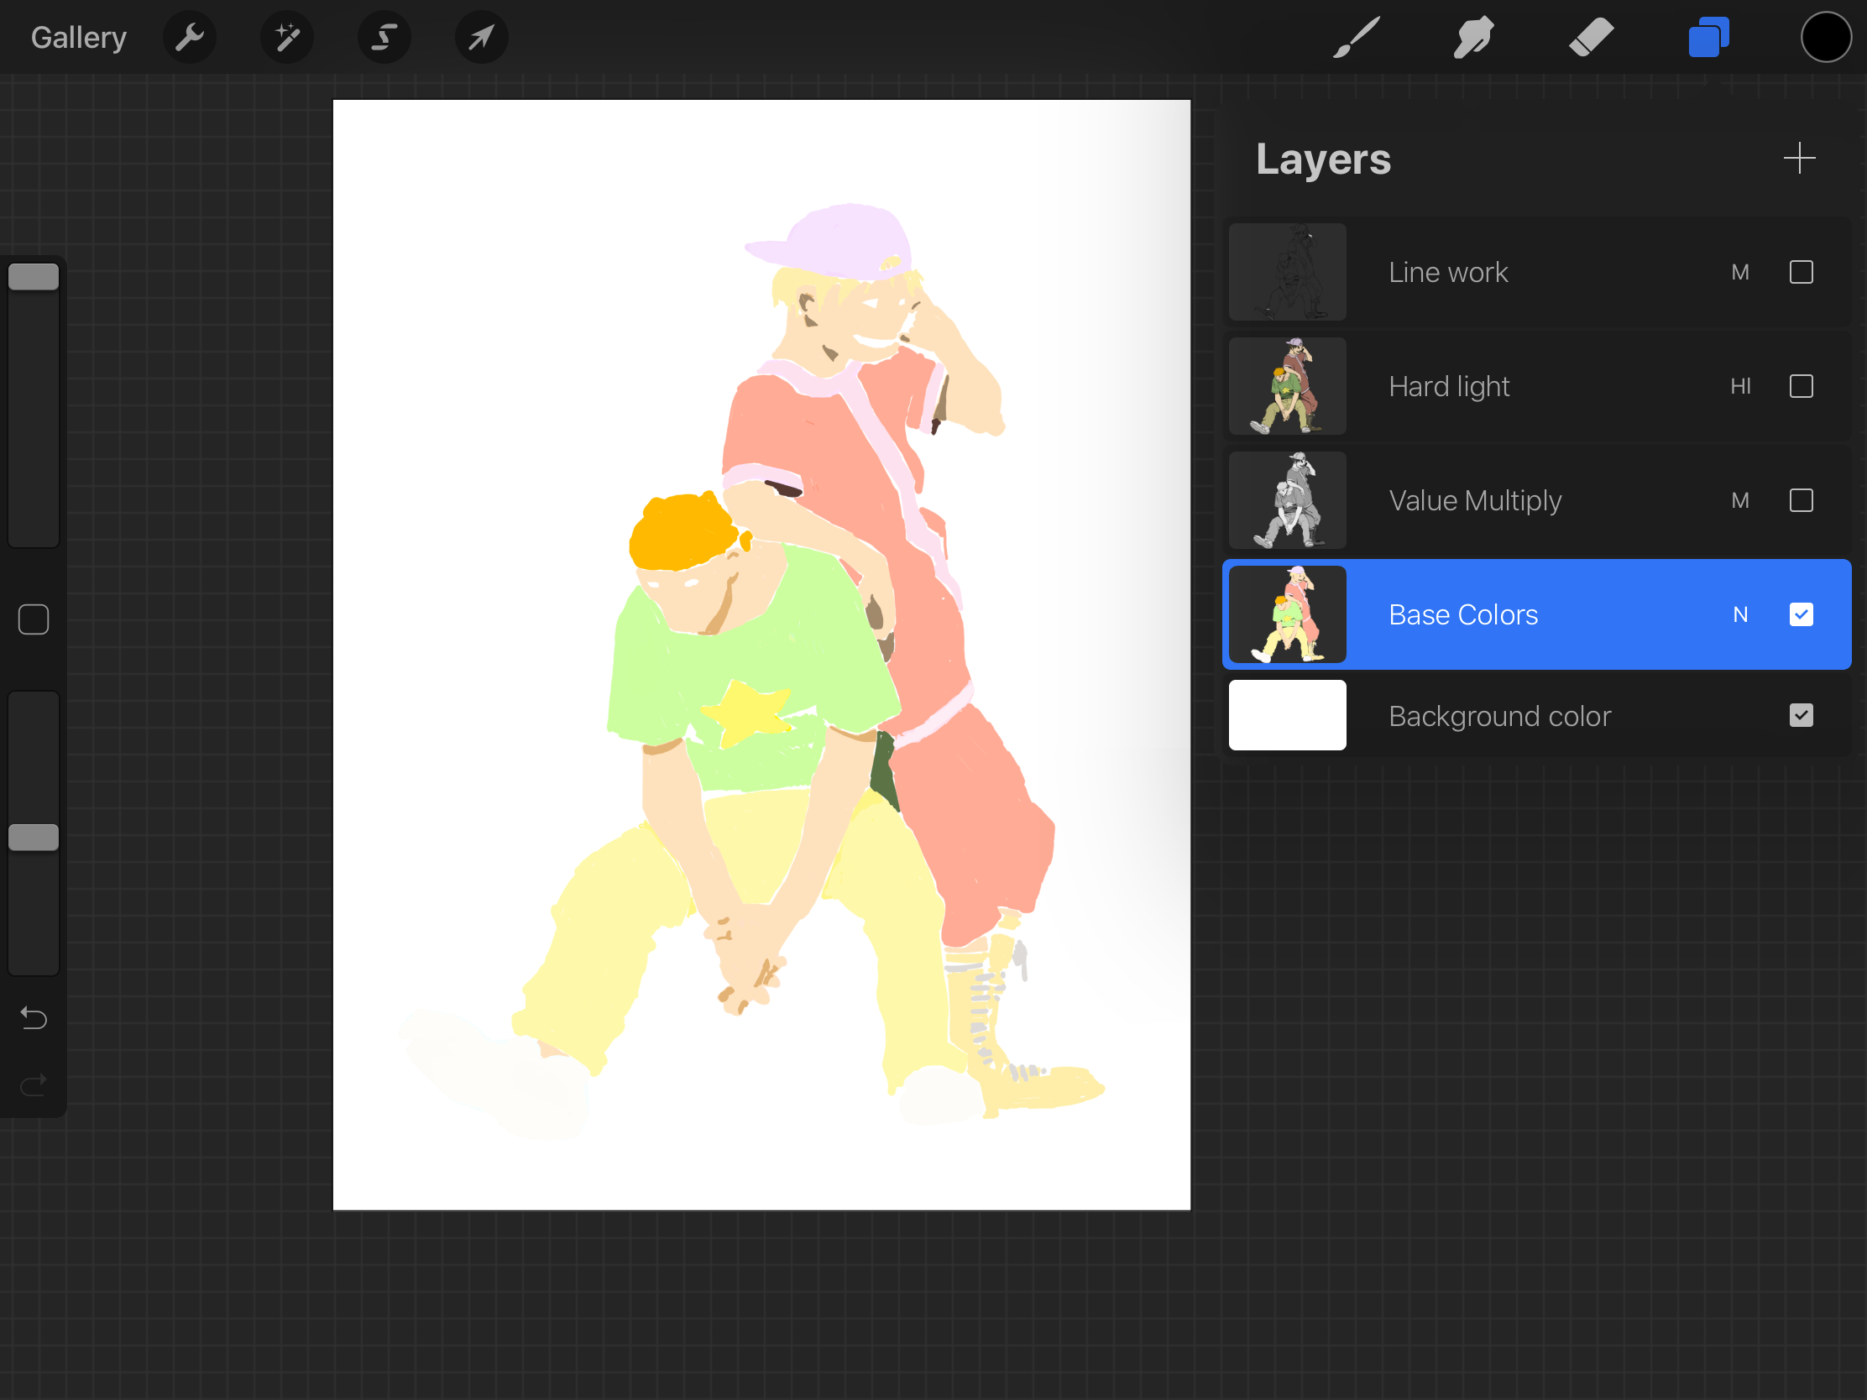Return to the Gallery
Image resolution: width=1867 pixels, height=1400 pixels.
tap(79, 37)
